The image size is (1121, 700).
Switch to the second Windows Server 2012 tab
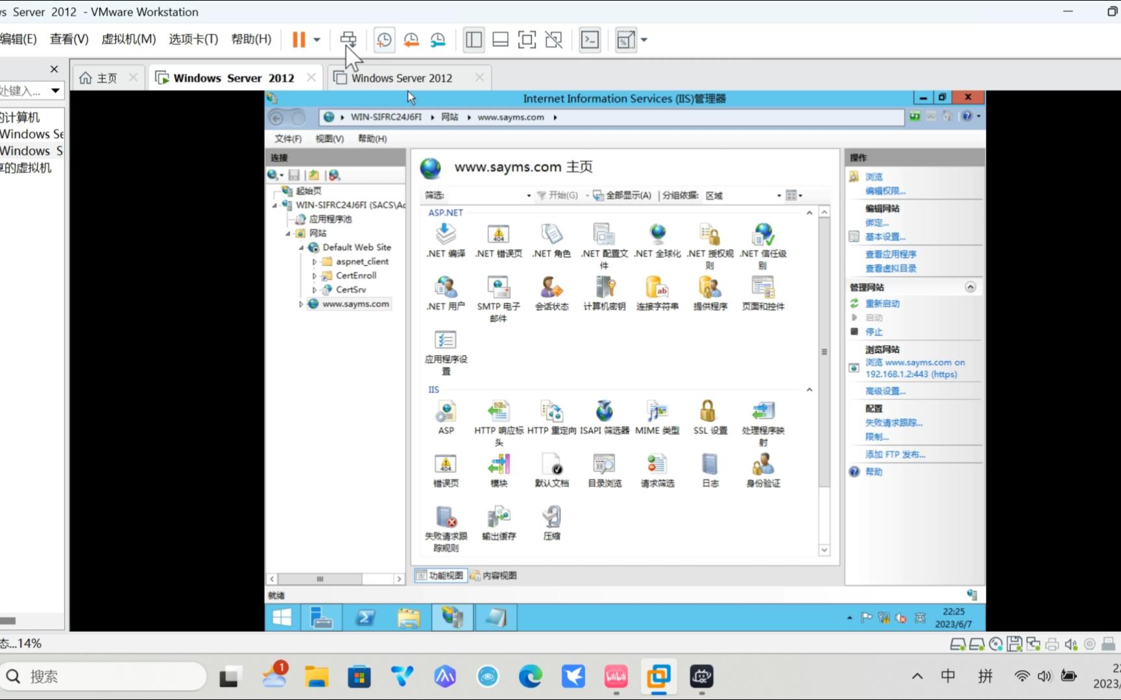pyautogui.click(x=409, y=78)
